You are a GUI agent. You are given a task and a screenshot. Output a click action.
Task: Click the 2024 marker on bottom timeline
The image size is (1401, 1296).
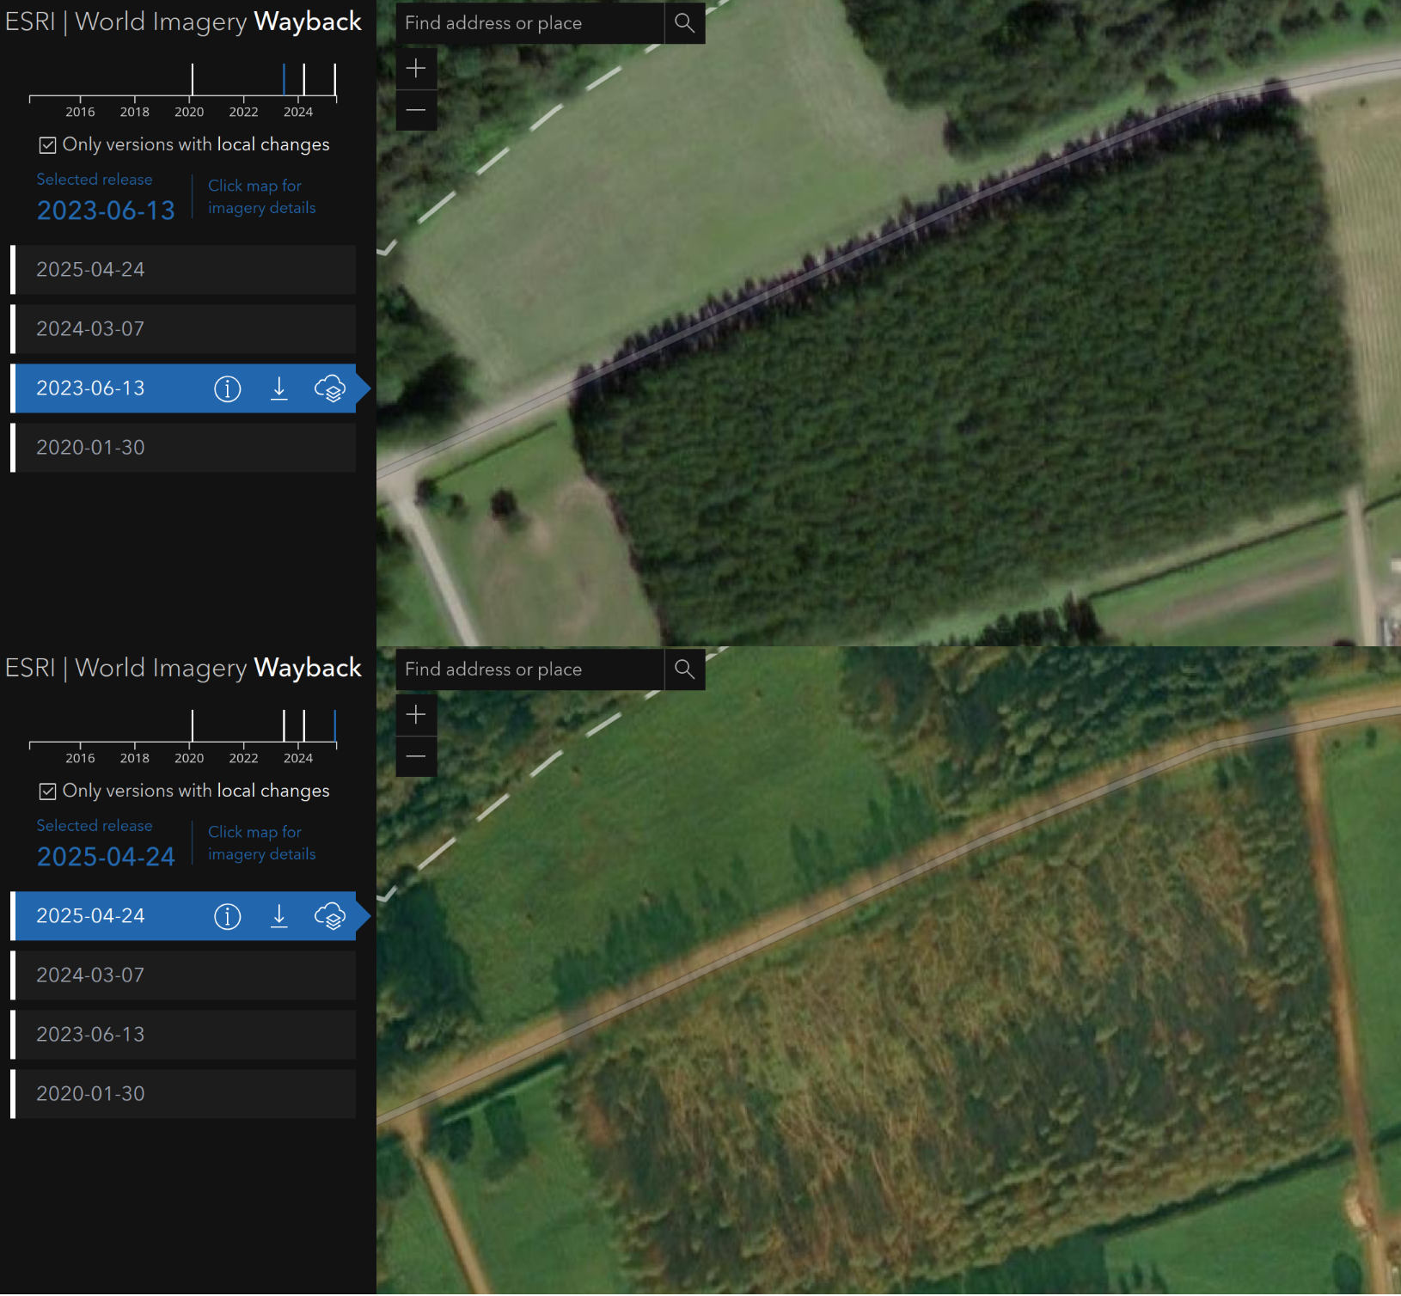click(x=304, y=726)
